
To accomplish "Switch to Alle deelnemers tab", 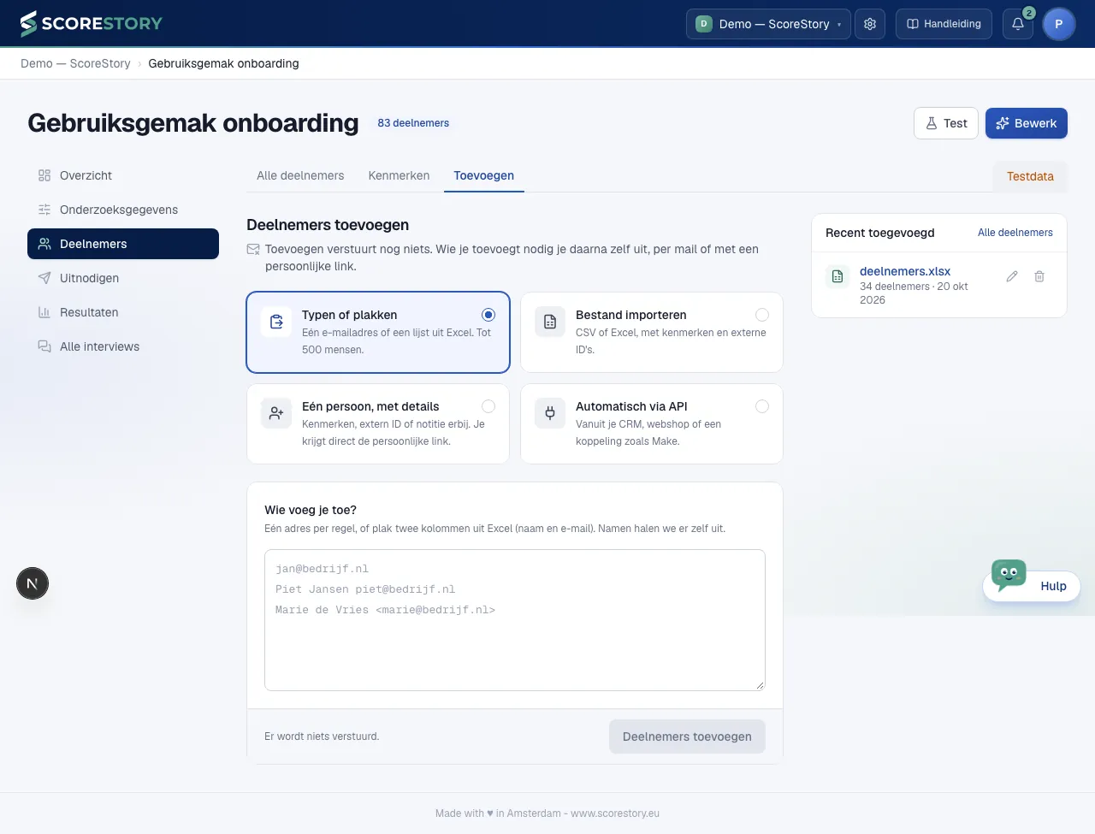I will pos(300,175).
